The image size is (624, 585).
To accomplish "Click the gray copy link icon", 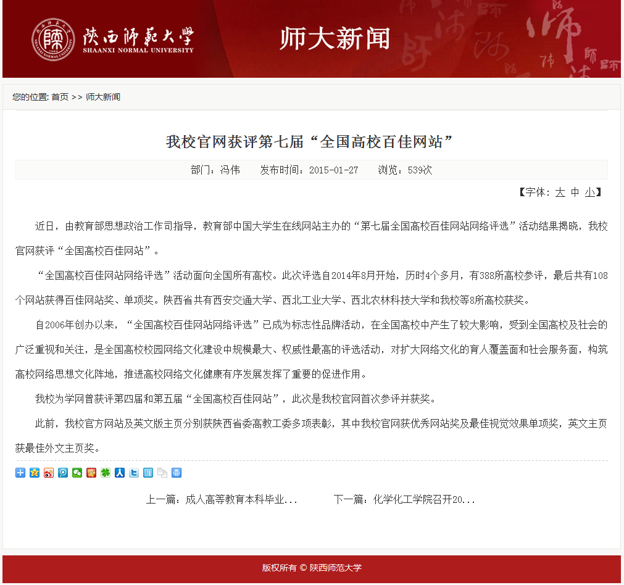I will click(x=162, y=473).
